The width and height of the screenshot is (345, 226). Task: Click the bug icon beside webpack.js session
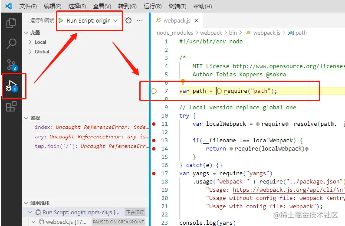pyautogui.click(x=42, y=222)
